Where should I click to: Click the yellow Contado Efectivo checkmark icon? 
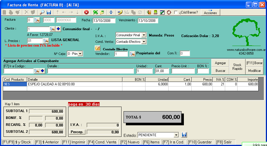coord(98,48)
